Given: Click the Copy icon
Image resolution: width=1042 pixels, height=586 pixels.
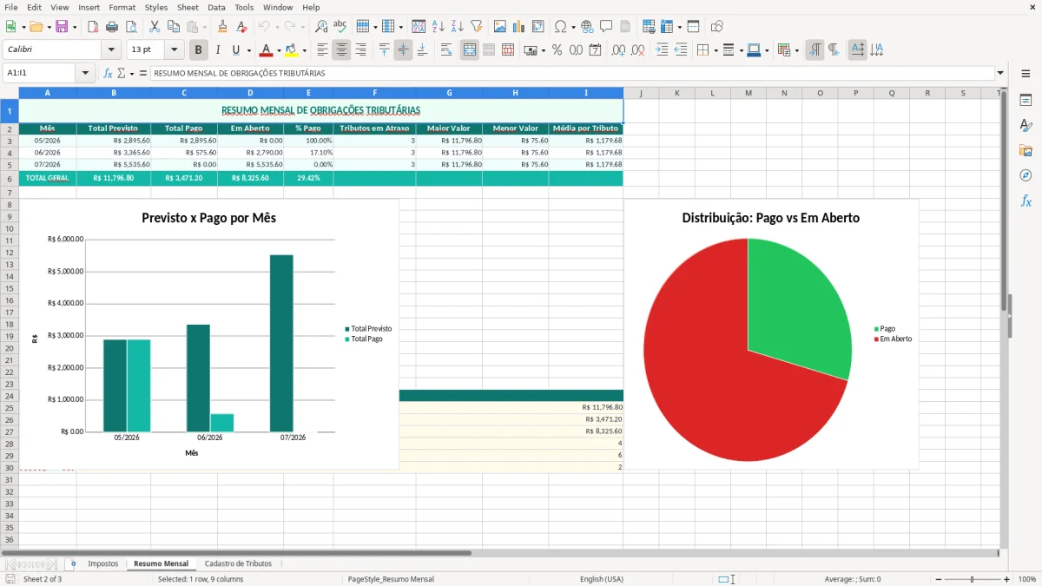Looking at the screenshot, I should (174, 27).
